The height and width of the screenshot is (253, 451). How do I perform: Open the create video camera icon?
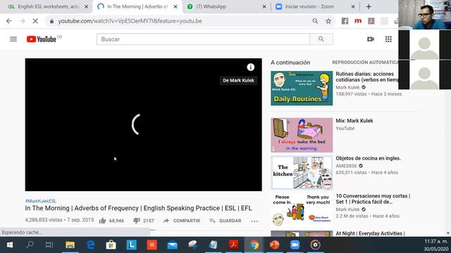point(371,39)
